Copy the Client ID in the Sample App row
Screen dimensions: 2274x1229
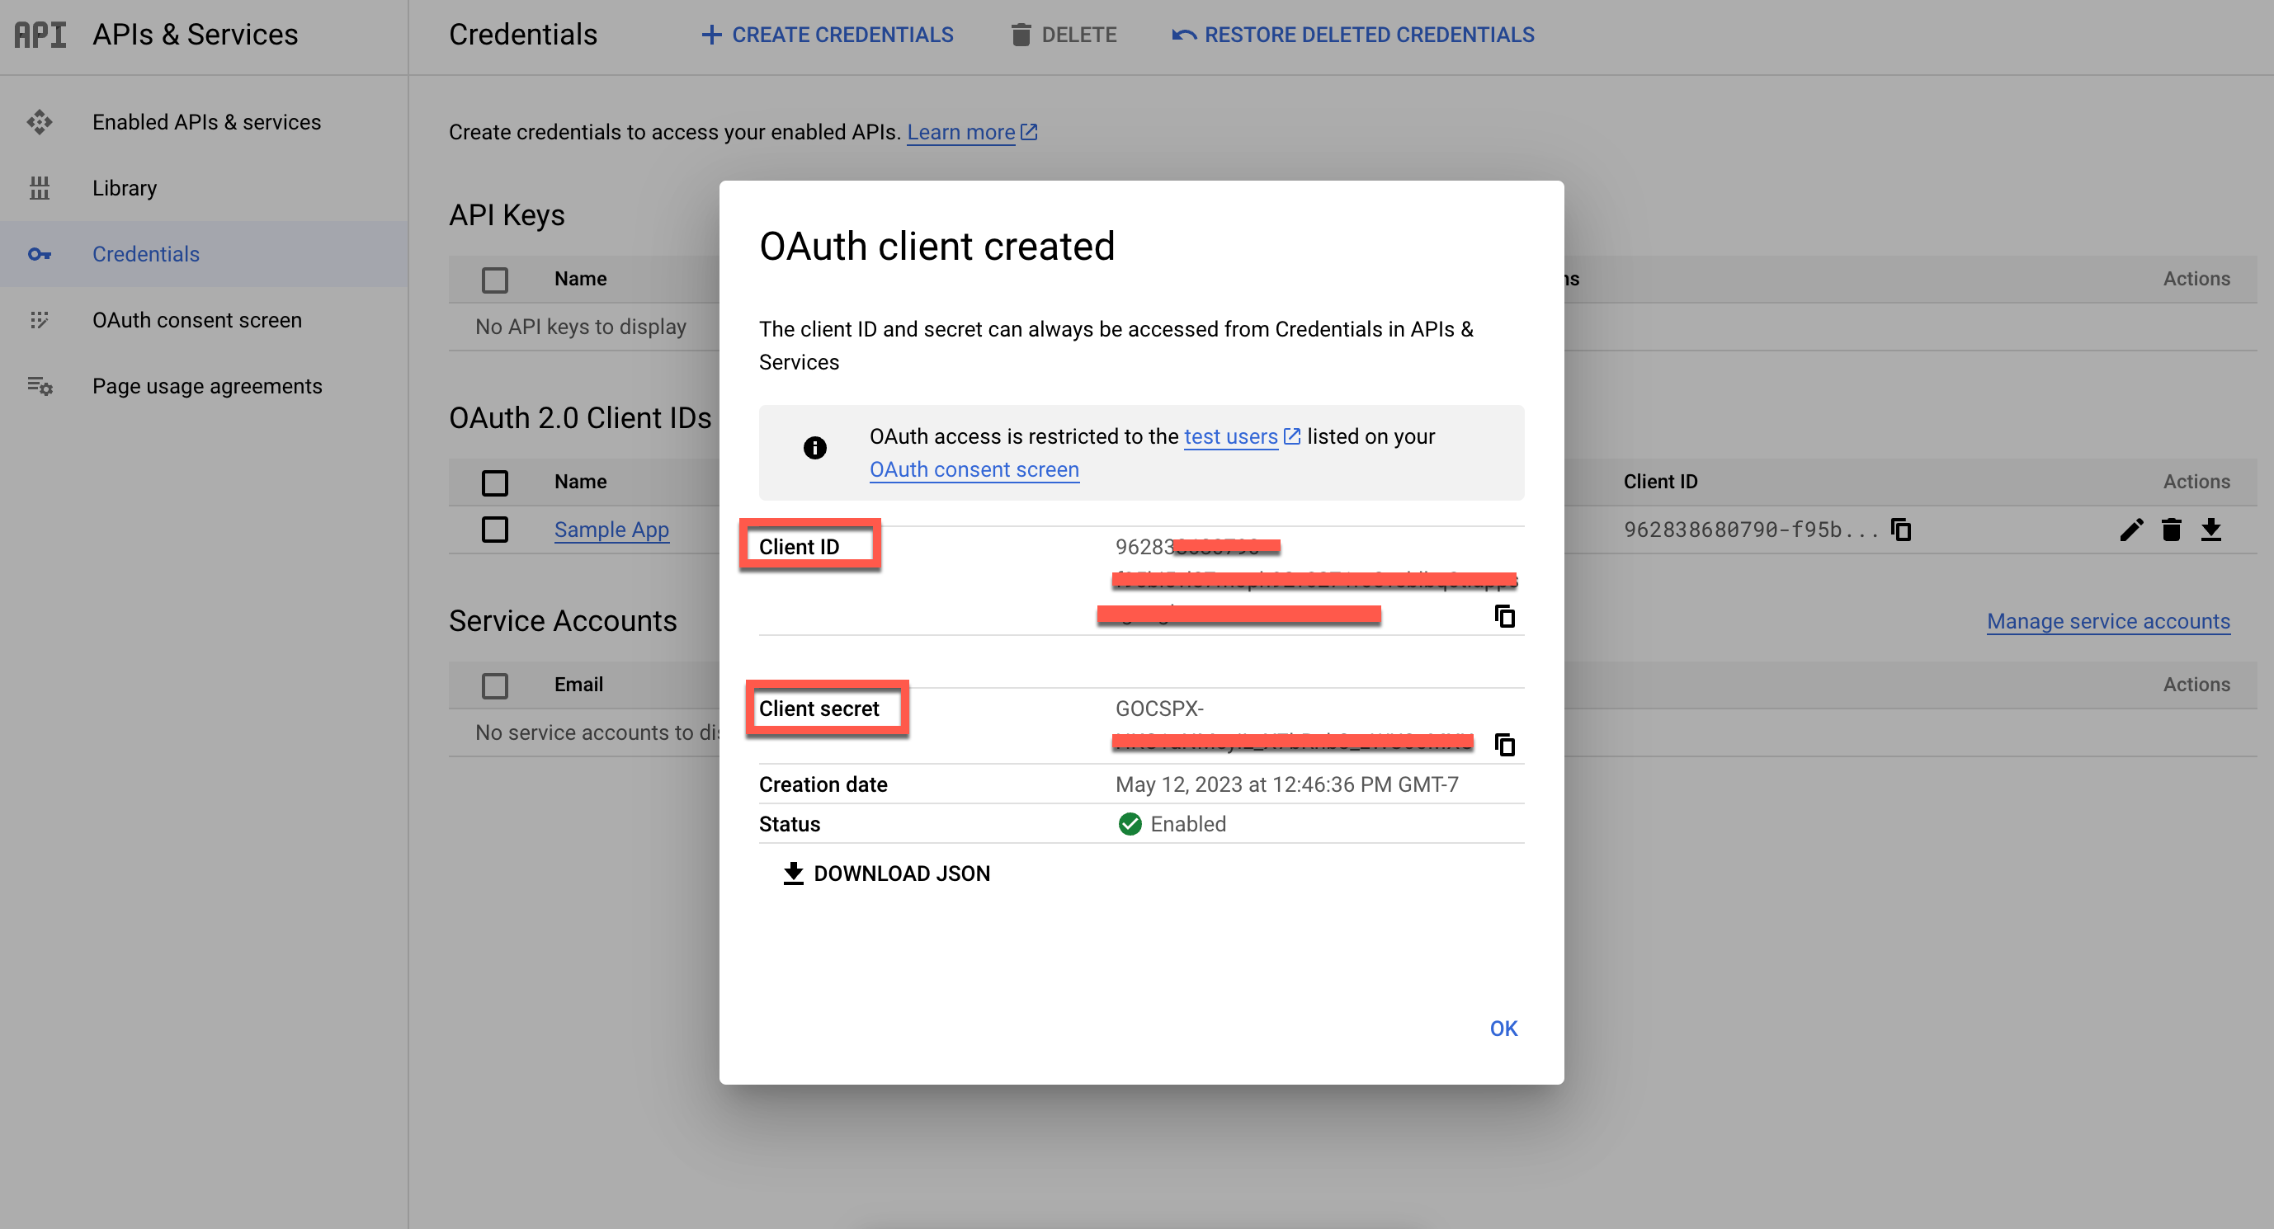[x=1900, y=530]
